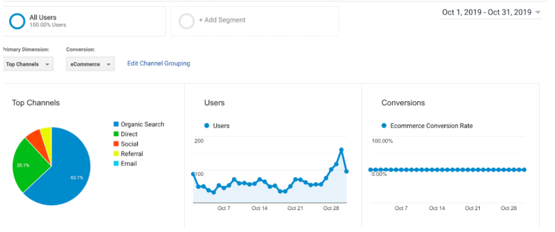
Task: Click the All Users segment circle icon
Action: tap(17, 21)
